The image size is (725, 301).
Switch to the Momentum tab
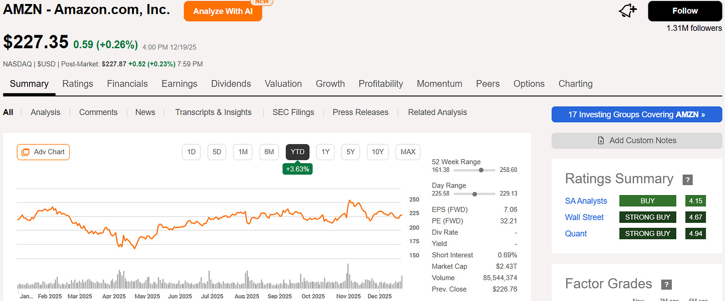[440, 84]
